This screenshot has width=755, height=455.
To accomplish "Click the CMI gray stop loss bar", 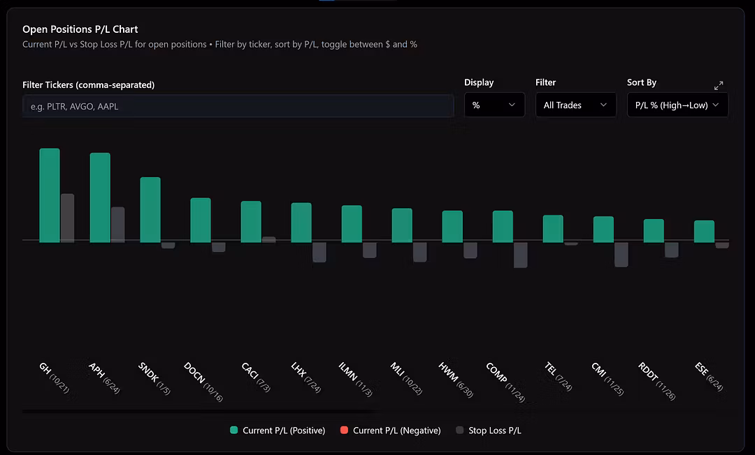I will tap(621, 254).
